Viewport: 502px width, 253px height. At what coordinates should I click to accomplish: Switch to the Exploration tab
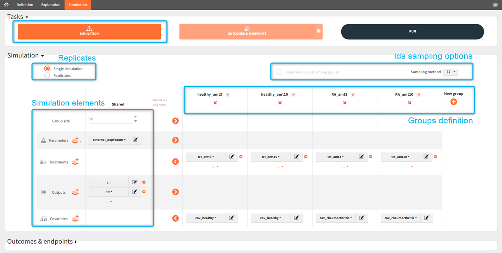point(51,5)
